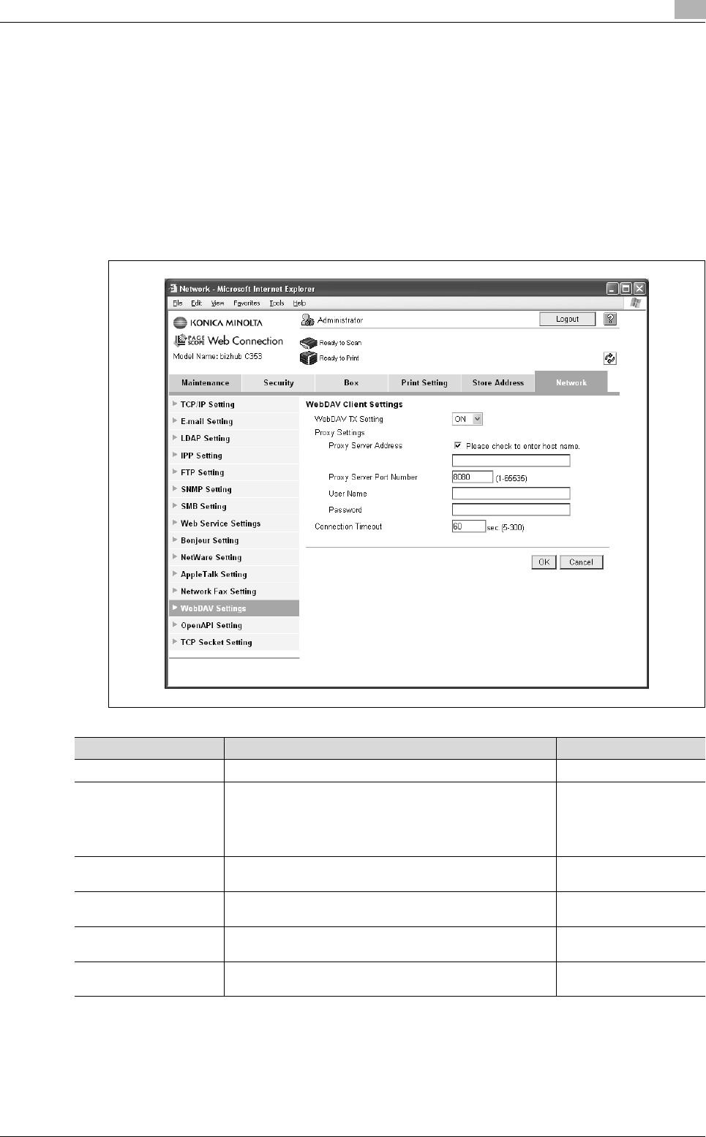Open OpenAPI Setting in sidebar
Image resolution: width=706 pixels, height=1137 pixels.
coord(234,625)
